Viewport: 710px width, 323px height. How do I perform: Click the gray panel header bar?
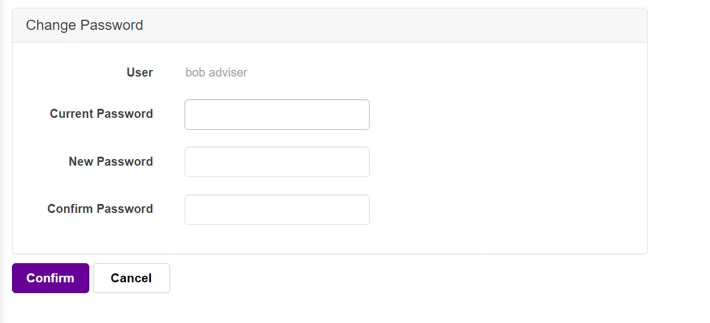point(330,25)
